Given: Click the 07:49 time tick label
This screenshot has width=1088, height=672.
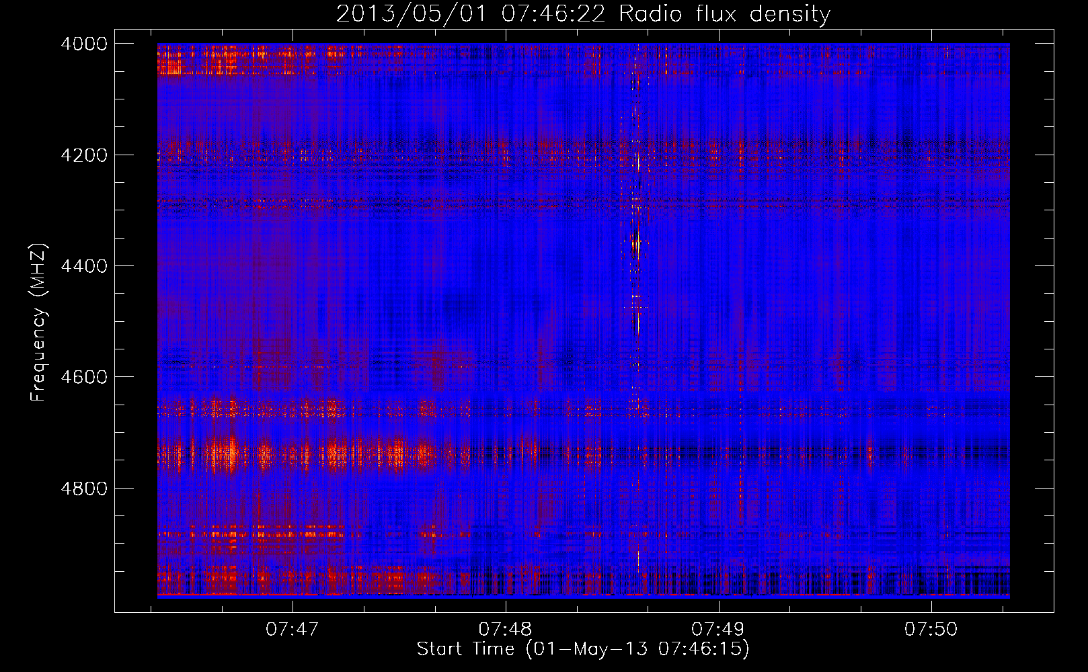Looking at the screenshot, I should (x=718, y=630).
